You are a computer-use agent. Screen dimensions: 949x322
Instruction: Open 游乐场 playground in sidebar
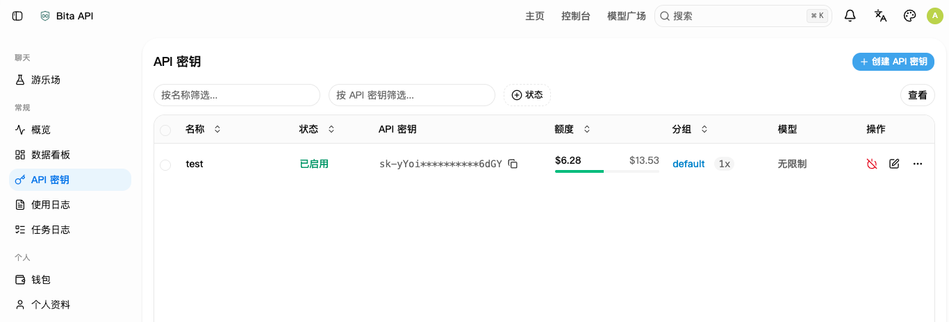pos(70,80)
